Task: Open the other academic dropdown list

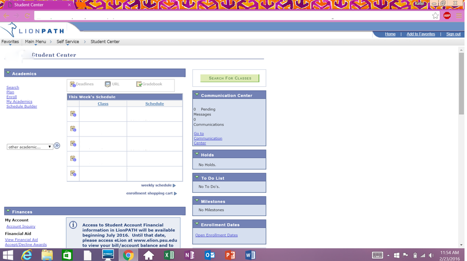Action: click(30, 147)
